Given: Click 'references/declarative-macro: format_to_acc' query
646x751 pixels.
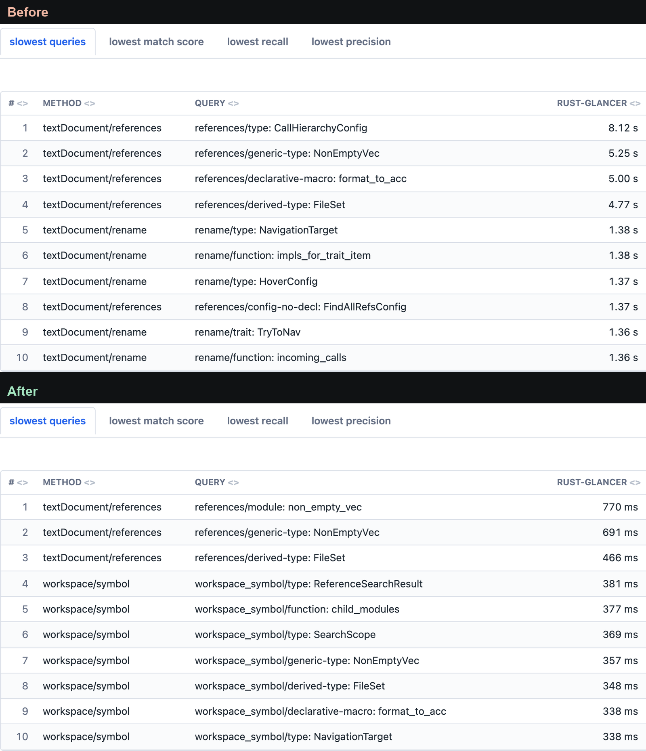Looking at the screenshot, I should tap(300, 179).
